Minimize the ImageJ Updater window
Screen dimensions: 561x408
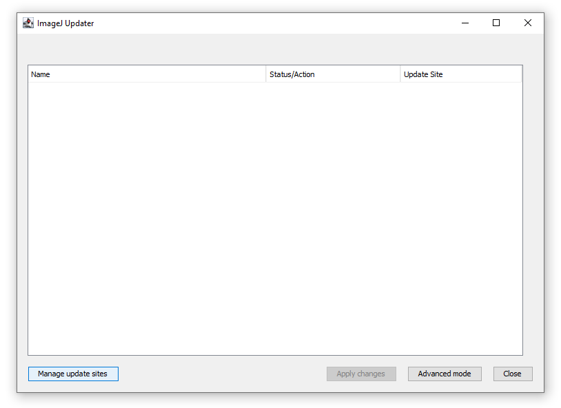coord(465,23)
